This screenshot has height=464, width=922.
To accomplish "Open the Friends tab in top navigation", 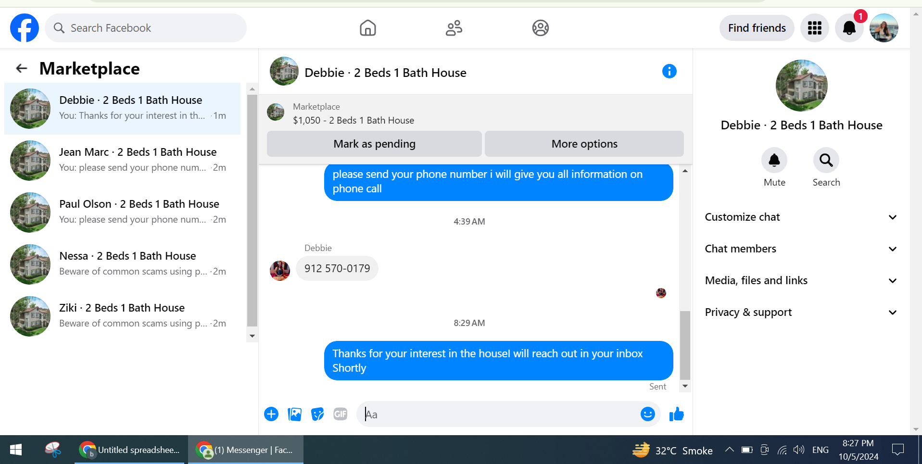I will tap(454, 28).
